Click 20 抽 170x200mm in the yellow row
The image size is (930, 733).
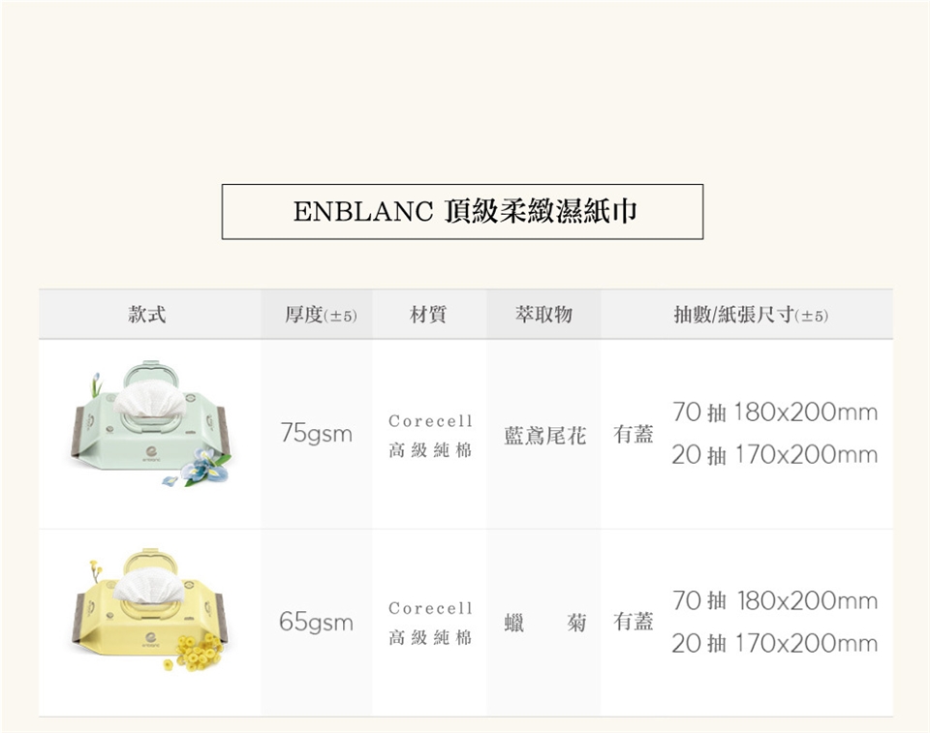(x=774, y=644)
